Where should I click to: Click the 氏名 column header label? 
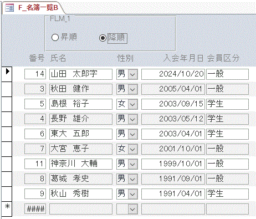(58, 58)
